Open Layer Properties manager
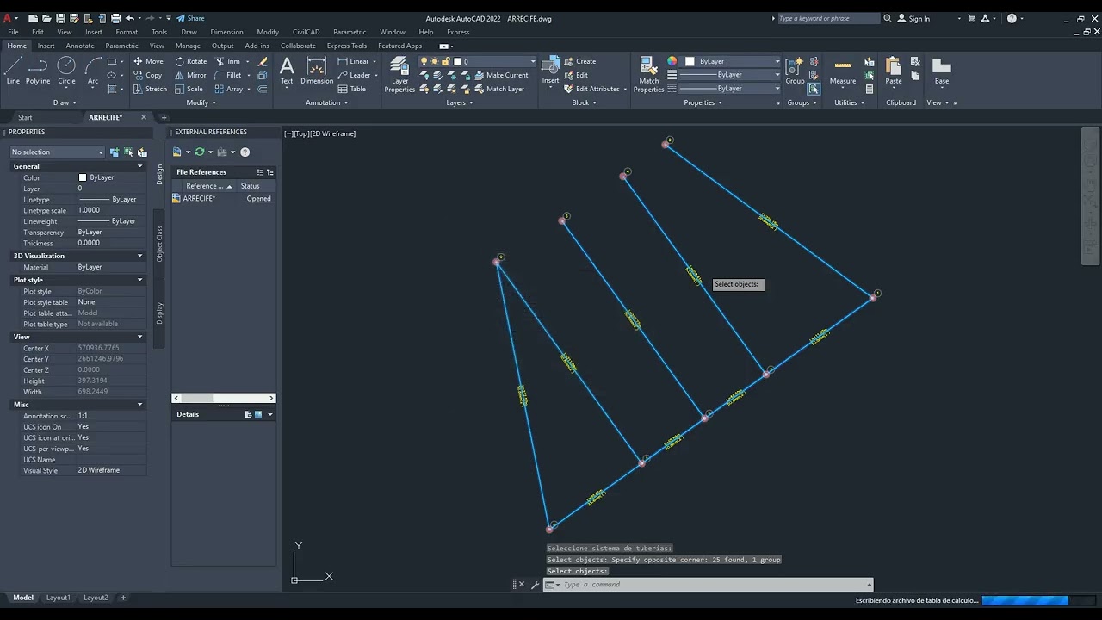Viewport: 1102px width, 620px height. click(399, 74)
